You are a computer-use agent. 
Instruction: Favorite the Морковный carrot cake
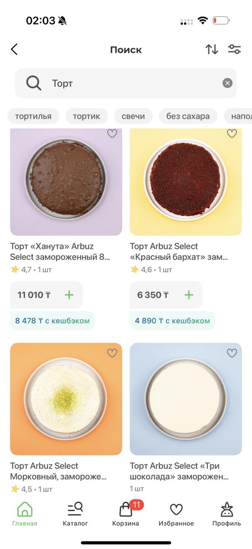pyautogui.click(x=112, y=353)
